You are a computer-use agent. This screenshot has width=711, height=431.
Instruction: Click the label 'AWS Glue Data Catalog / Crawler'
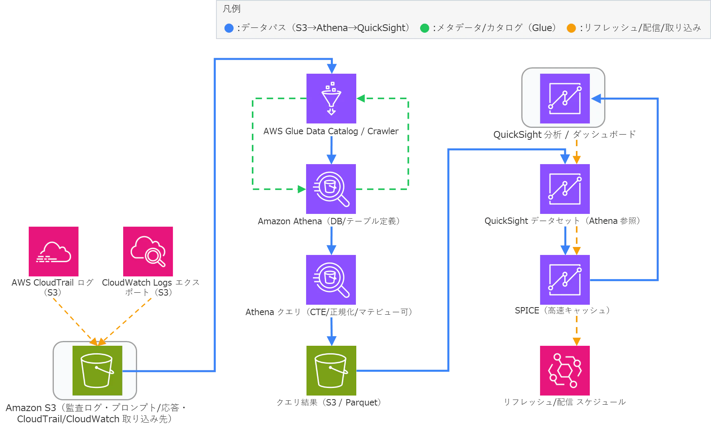tap(331, 131)
